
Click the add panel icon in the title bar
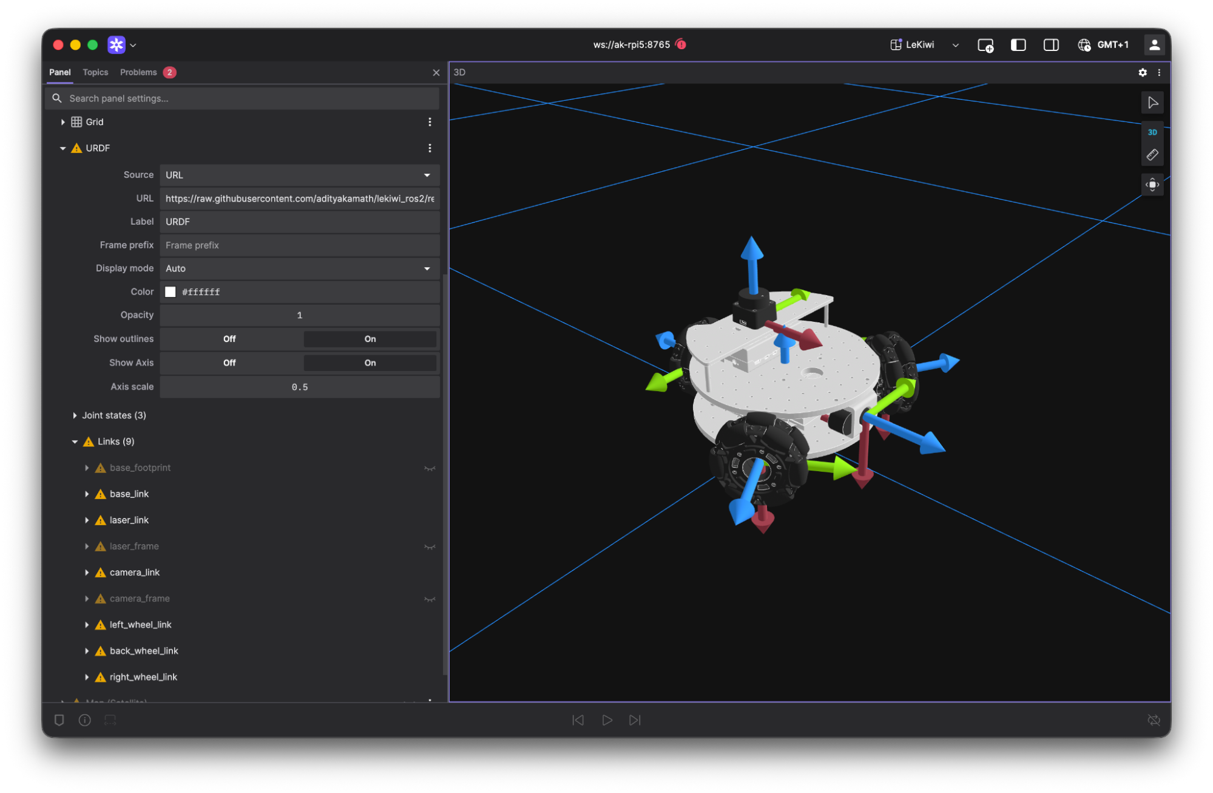click(985, 44)
